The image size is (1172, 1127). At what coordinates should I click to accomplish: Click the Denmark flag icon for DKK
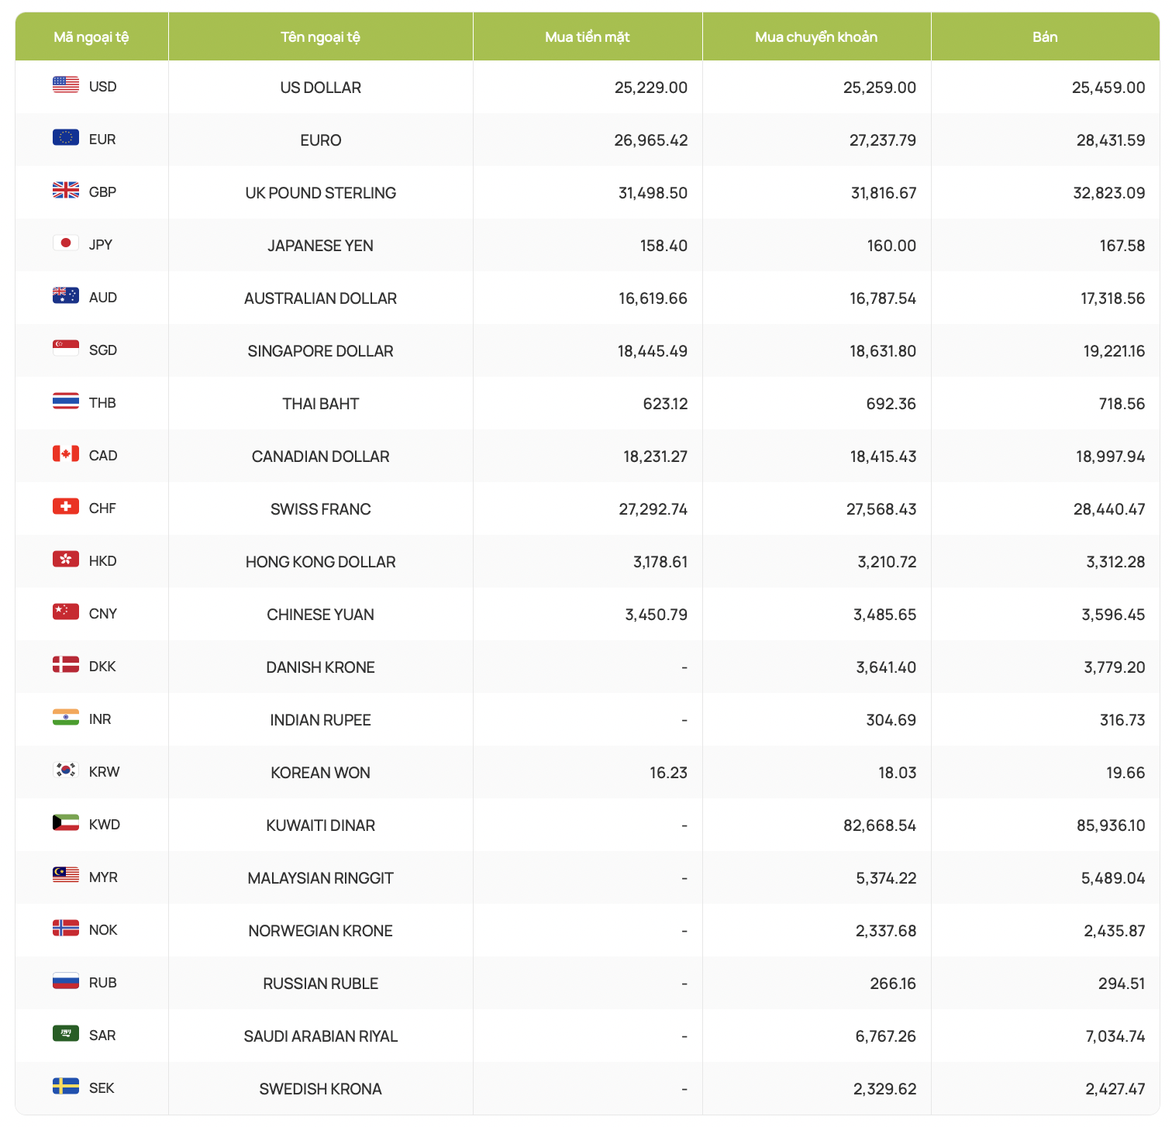coord(66,664)
